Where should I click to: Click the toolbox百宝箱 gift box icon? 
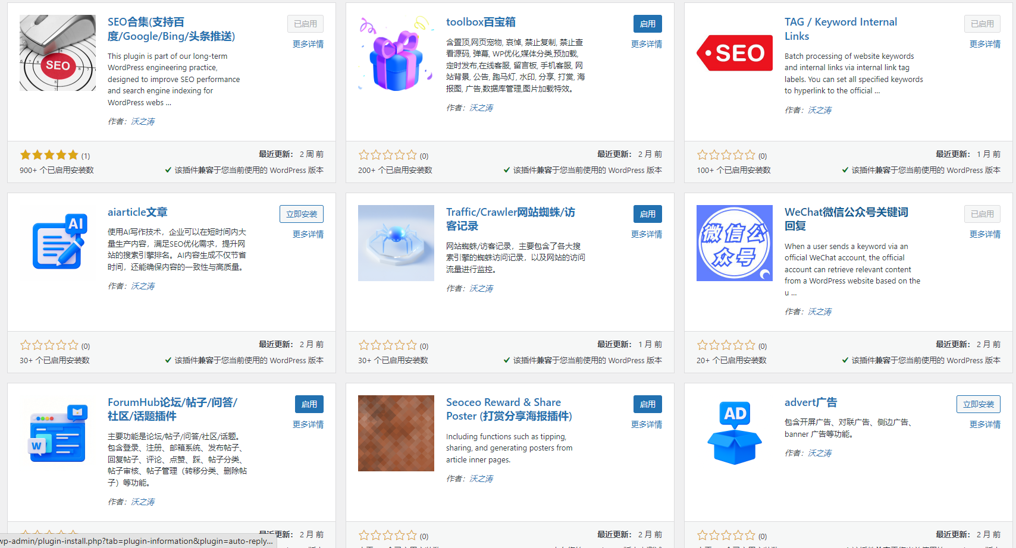pyautogui.click(x=396, y=53)
